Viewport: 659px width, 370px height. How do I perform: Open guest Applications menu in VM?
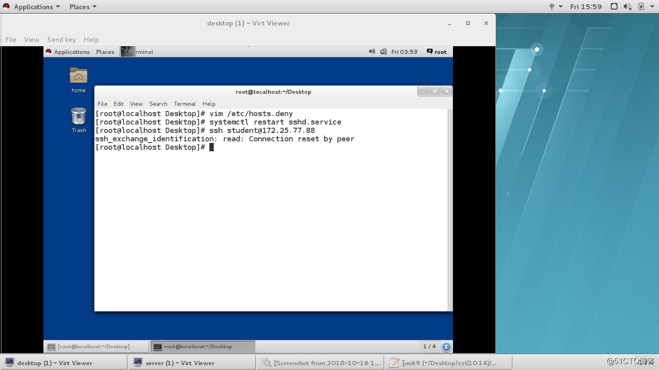(68, 52)
